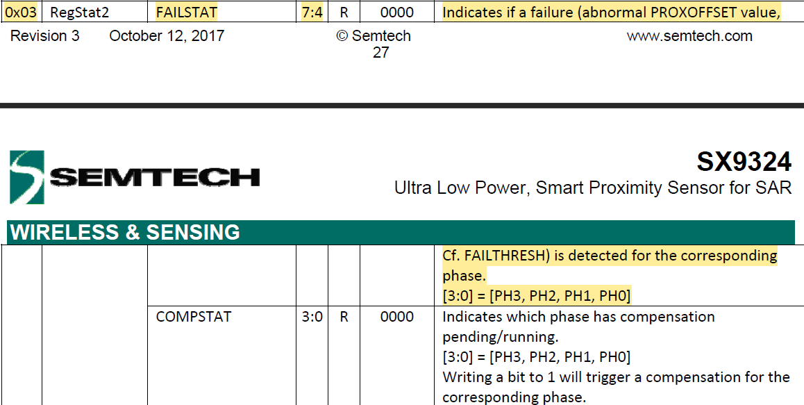
Task: Click the Semtech logo swoosh icon
Action: click(27, 177)
